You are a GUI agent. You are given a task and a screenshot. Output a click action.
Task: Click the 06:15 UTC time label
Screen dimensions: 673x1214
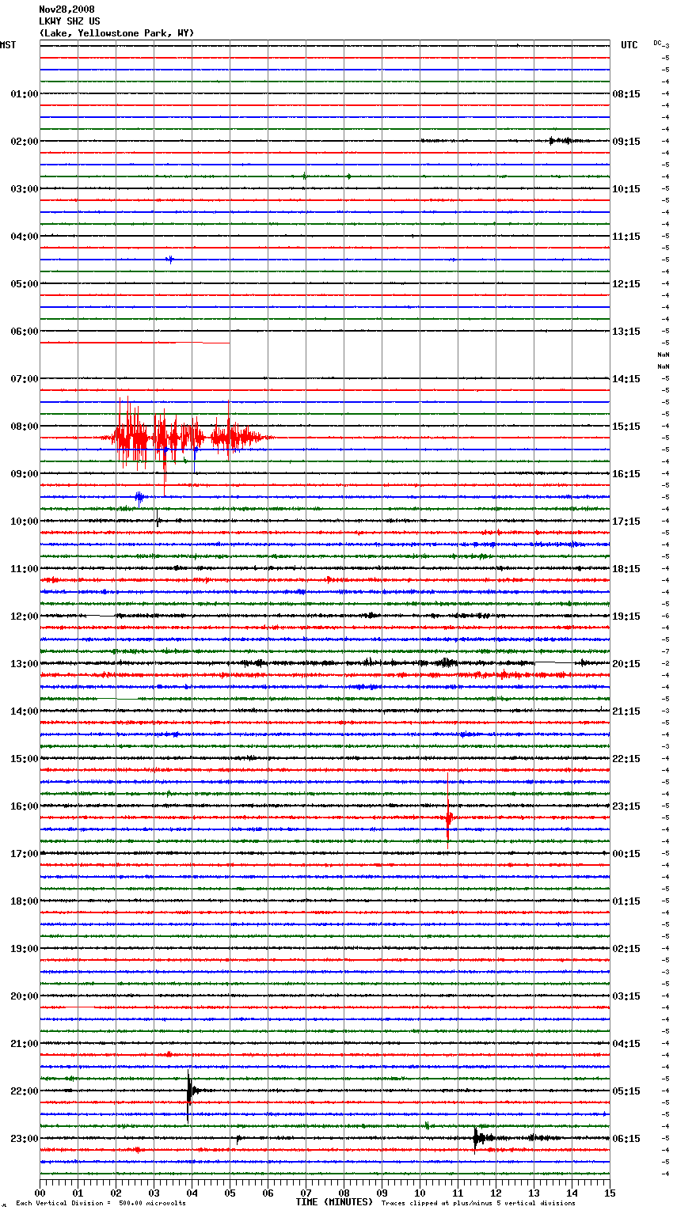tap(626, 1139)
